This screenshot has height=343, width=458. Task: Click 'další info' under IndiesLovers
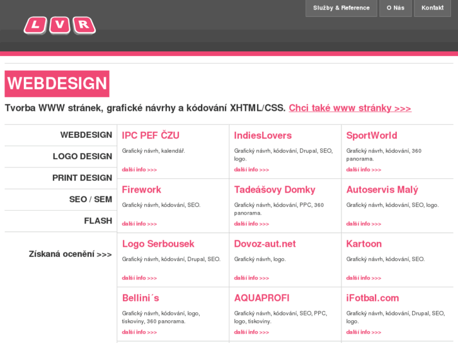pos(251,169)
